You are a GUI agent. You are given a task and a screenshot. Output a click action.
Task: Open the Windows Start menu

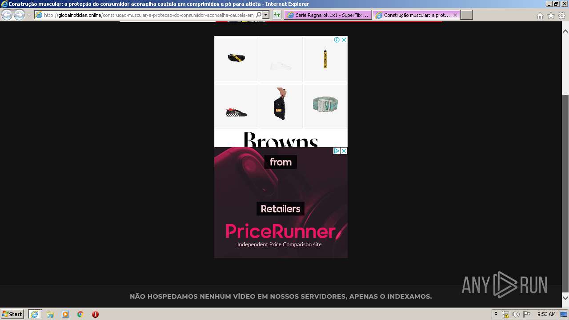coord(12,314)
